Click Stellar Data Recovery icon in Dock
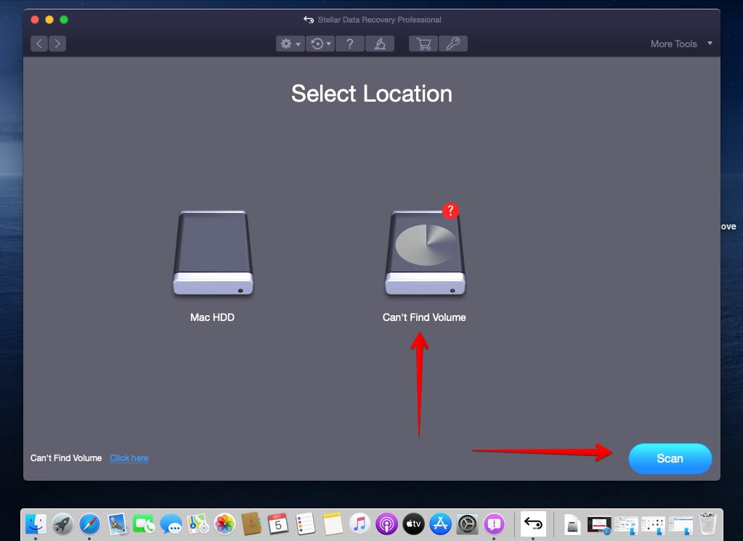The image size is (743, 541). (533, 524)
